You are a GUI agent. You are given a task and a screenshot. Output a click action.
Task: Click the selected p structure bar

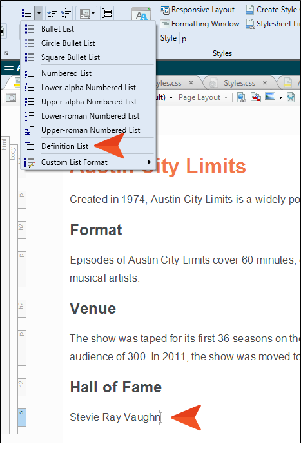[x=22, y=417]
